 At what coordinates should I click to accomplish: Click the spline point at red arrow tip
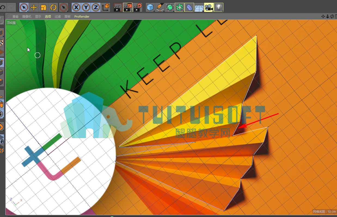[233, 135]
